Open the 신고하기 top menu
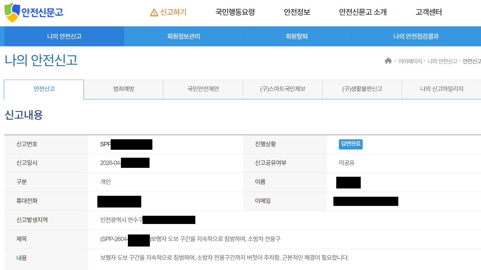 [x=173, y=12]
